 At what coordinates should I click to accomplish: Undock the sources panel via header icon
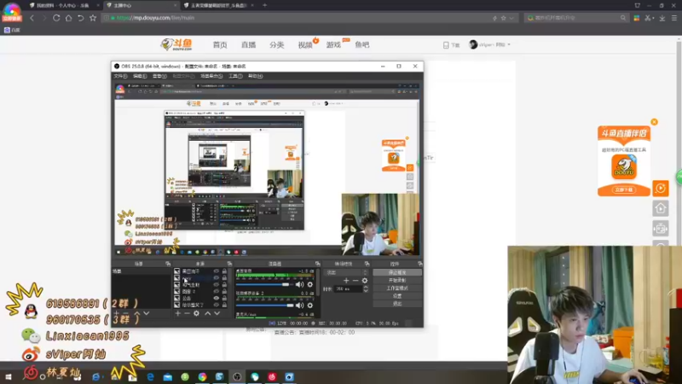coord(229,264)
